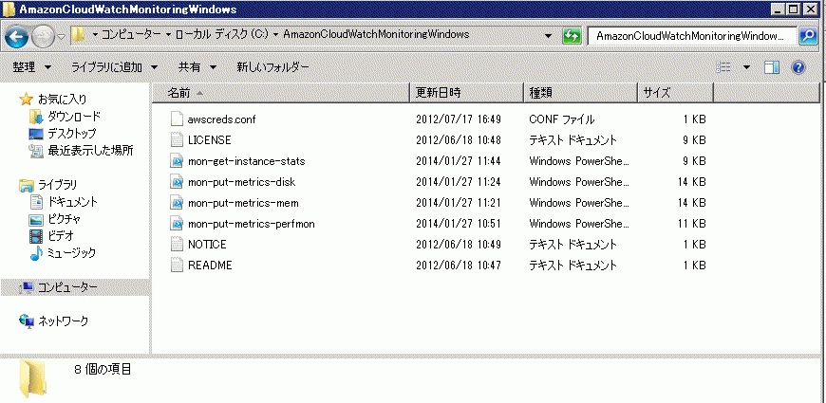Image resolution: width=826 pixels, height=403 pixels.
Task: Click date 2014/01/27 11:44
Action: (x=458, y=161)
